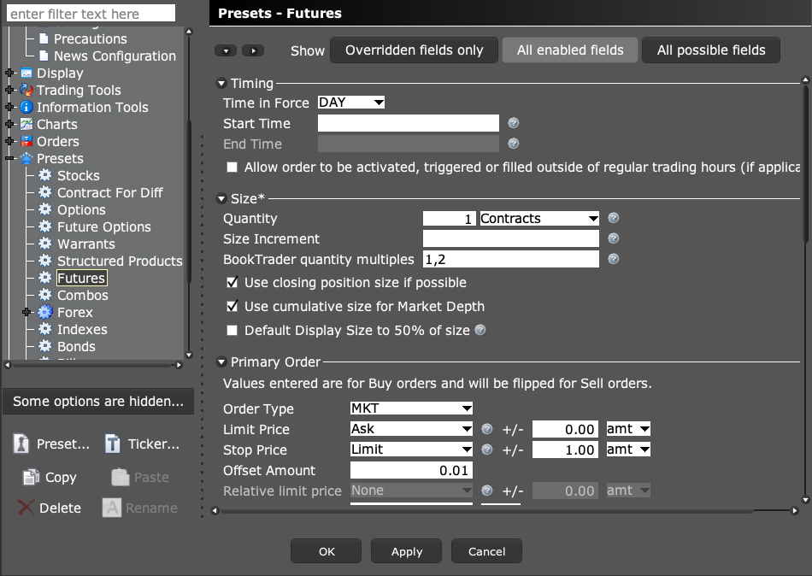Select News Configuration in tree
The image size is (812, 576).
click(x=115, y=56)
